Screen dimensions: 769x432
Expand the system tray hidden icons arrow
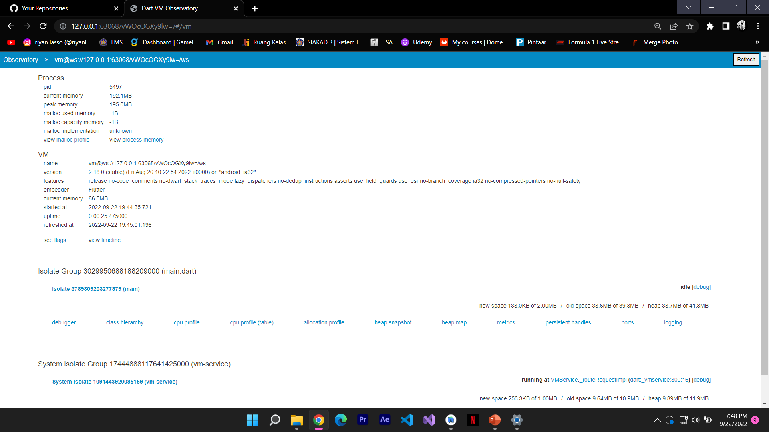tap(657, 420)
